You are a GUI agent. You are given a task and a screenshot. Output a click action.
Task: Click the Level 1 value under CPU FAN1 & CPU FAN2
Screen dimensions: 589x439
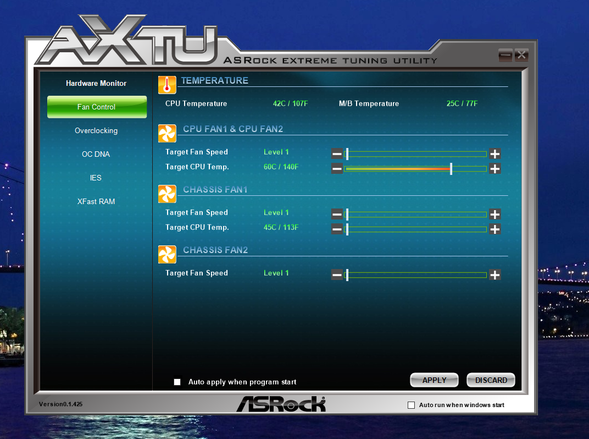pos(276,152)
